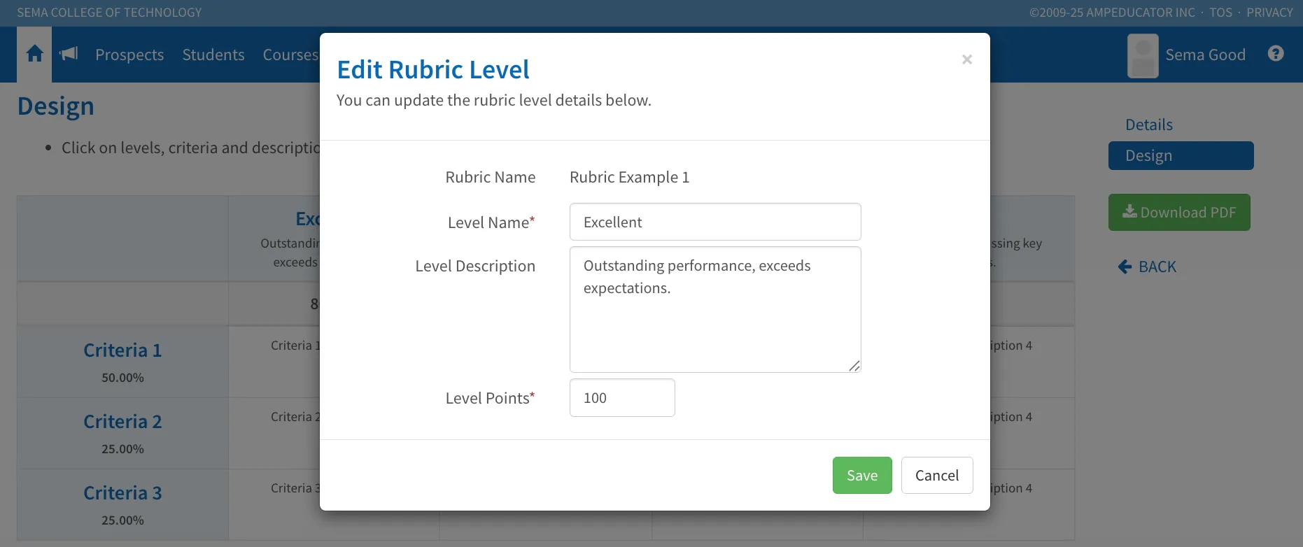Click the Level Description text area
Viewport: 1303px width, 547px height.
pos(715,309)
